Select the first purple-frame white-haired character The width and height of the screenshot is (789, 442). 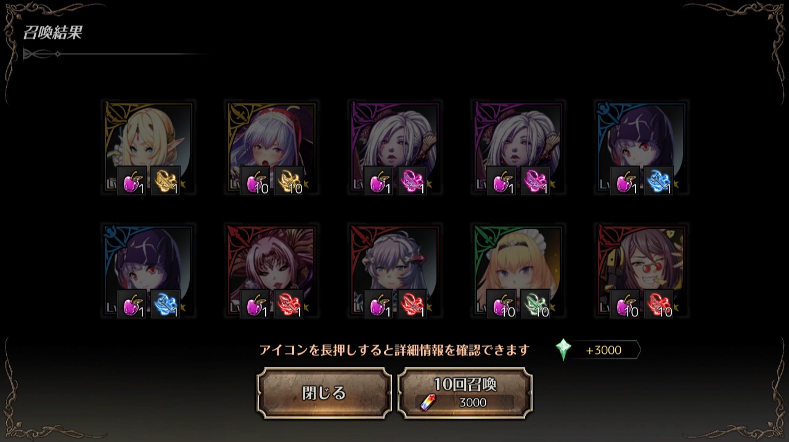(x=395, y=147)
